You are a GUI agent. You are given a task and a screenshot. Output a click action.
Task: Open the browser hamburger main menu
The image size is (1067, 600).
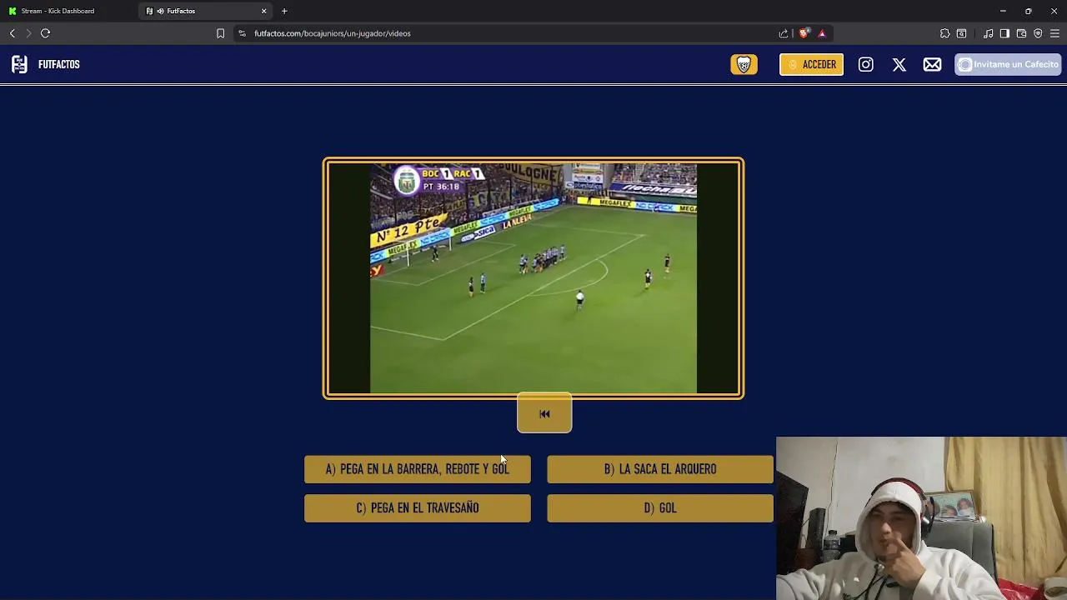tap(1054, 33)
